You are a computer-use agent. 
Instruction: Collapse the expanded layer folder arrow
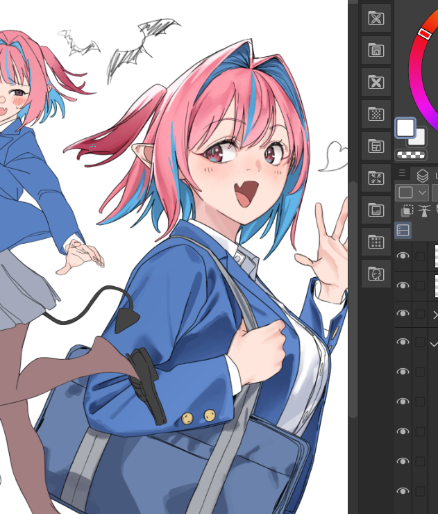[x=434, y=345]
